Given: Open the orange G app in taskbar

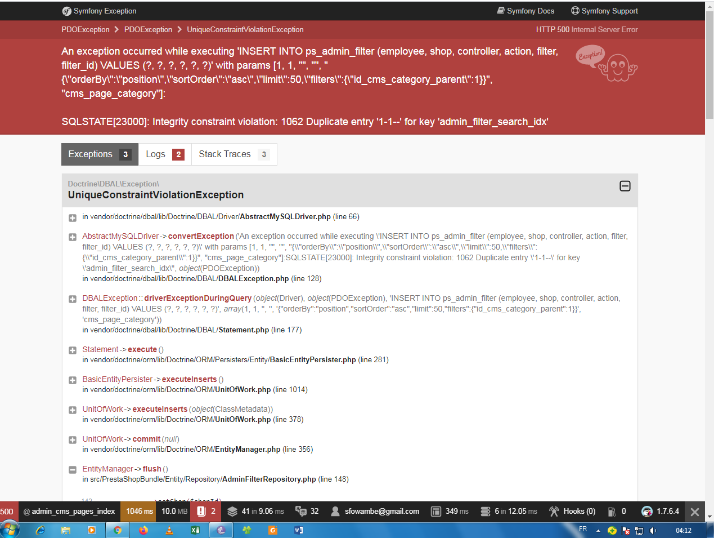Looking at the screenshot, I should tap(273, 530).
